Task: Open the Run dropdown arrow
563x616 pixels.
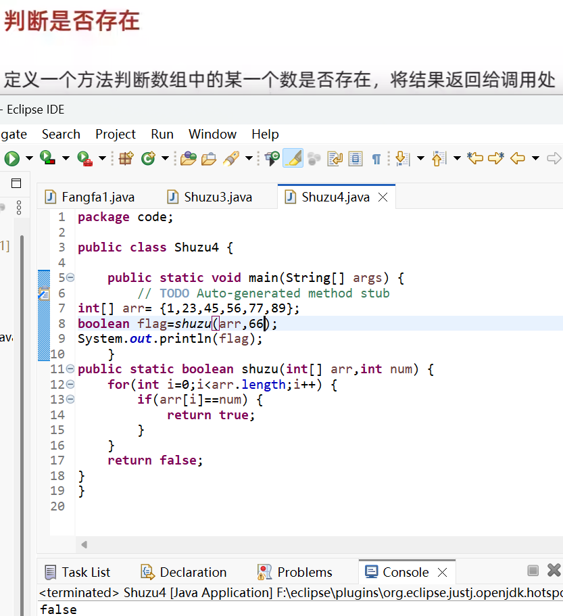Action: [30, 159]
